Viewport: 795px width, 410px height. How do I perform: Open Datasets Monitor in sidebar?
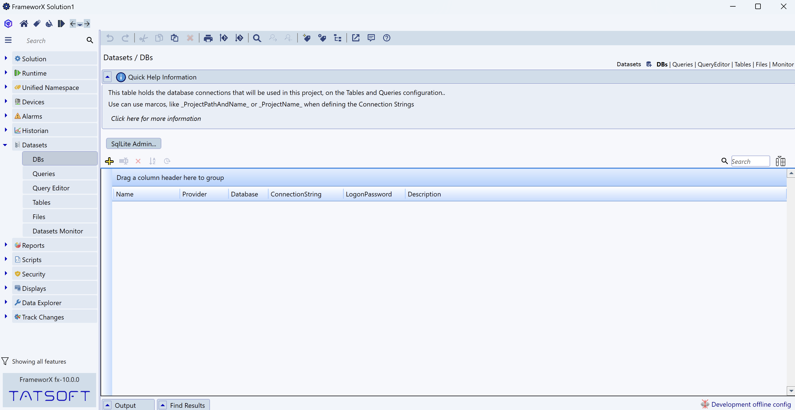pyautogui.click(x=60, y=231)
